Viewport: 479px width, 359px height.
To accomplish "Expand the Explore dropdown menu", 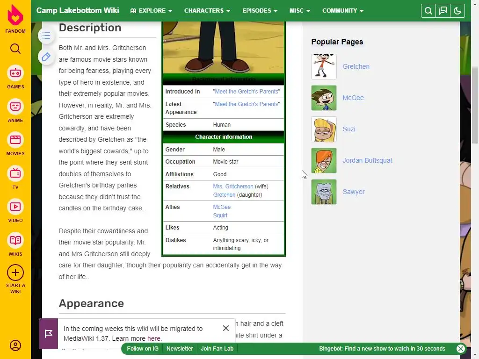I will click(x=151, y=11).
